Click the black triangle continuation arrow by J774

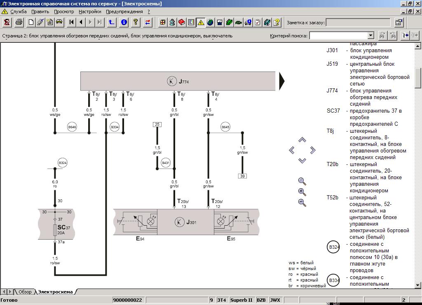pos(282,81)
